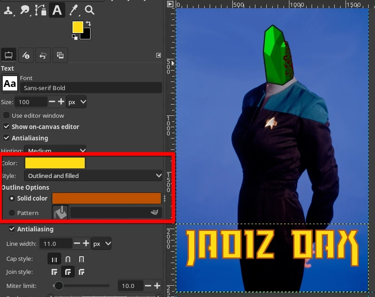This screenshot has width=375, height=297.
Task: Open the font size unit dropdown
Action: pos(77,102)
